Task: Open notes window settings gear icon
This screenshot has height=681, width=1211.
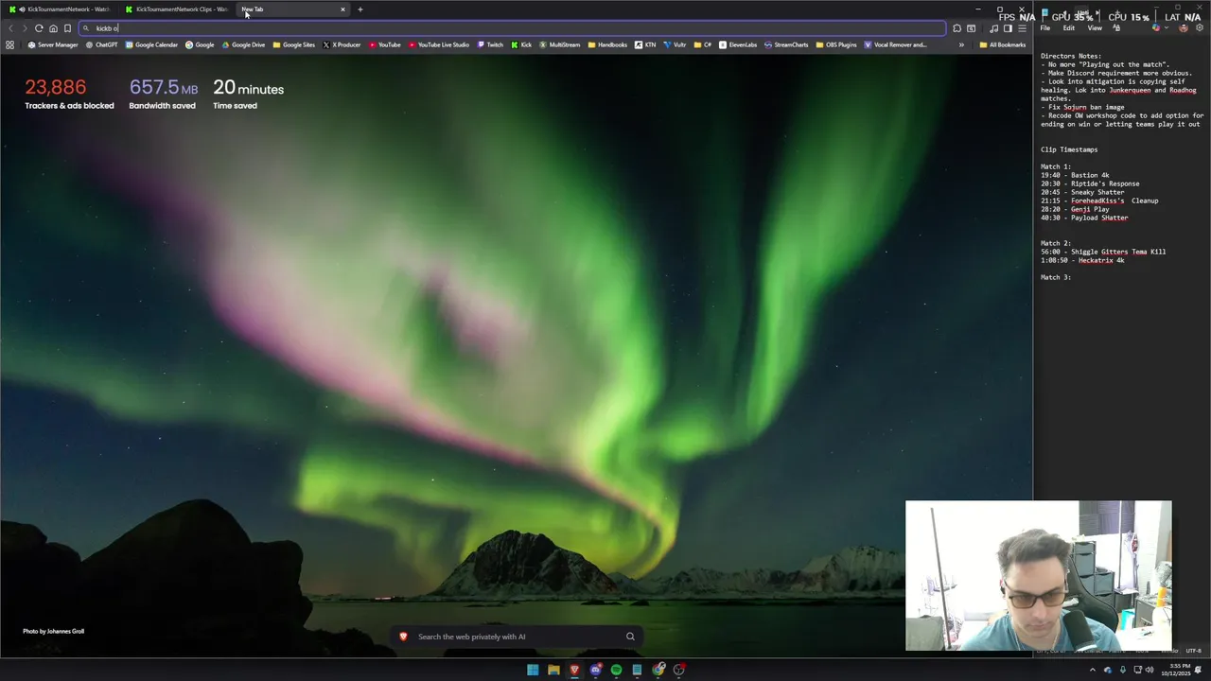Action: pyautogui.click(x=1200, y=28)
